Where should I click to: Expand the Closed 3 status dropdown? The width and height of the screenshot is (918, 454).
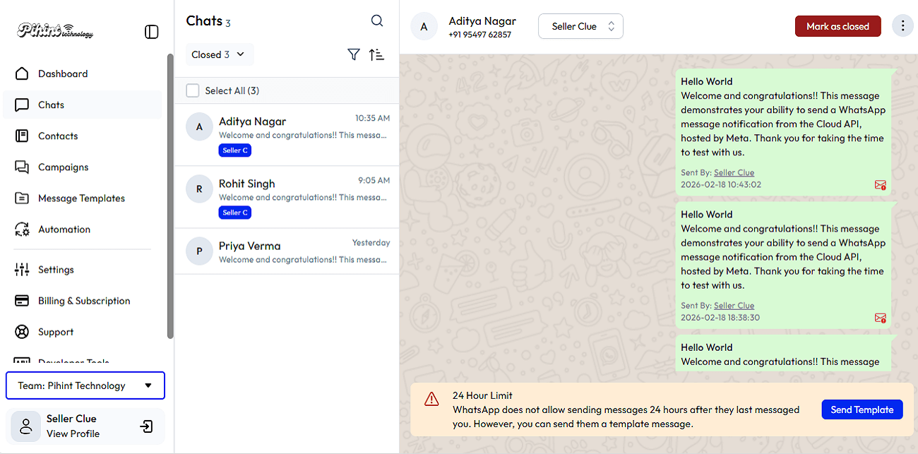pyautogui.click(x=218, y=54)
